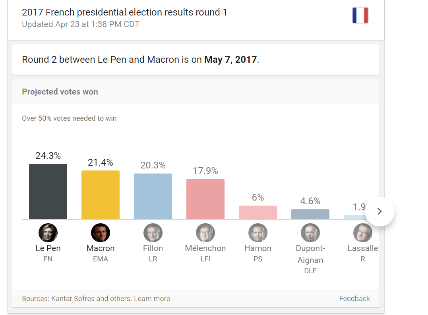Click the French flag icon

[360, 15]
